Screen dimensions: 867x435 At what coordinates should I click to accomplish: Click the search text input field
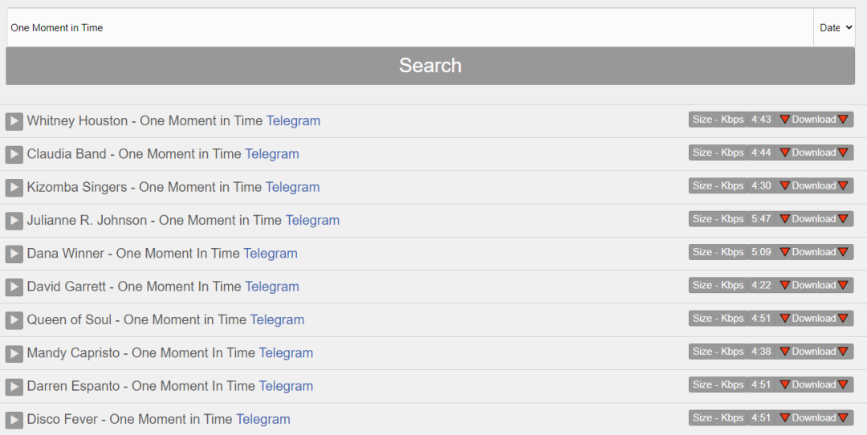point(409,27)
